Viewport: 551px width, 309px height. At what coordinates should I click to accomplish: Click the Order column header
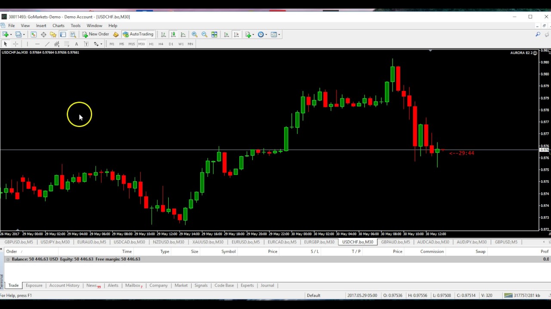pos(12,251)
